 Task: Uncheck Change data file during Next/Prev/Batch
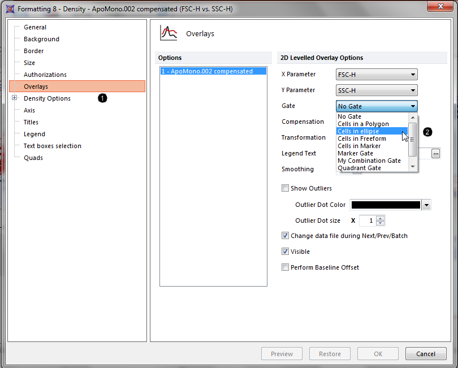(285, 236)
